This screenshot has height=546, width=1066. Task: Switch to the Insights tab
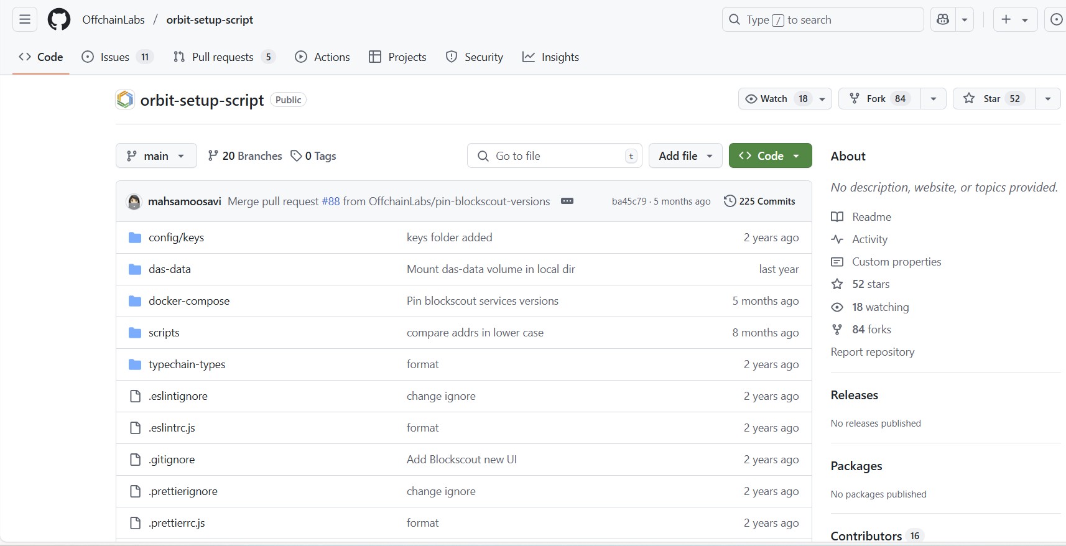(550, 57)
